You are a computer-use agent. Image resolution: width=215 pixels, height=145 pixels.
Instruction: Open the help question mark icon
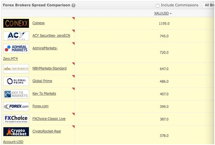74,5
